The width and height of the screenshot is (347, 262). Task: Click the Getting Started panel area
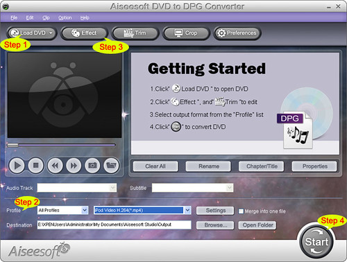235,103
